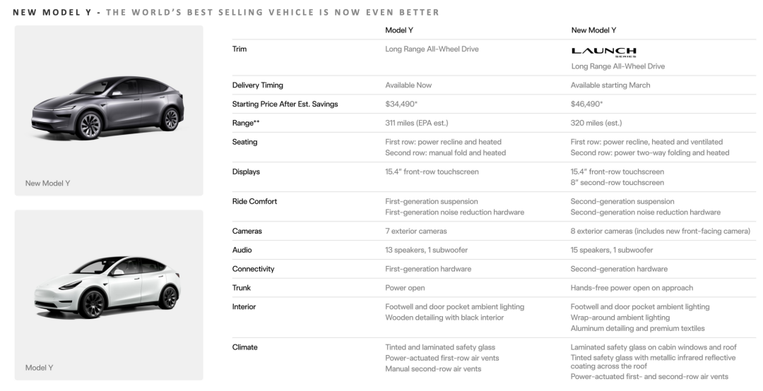Click the "New Model Y" caption under gray car
The height and width of the screenshot is (391, 763).
click(x=48, y=184)
